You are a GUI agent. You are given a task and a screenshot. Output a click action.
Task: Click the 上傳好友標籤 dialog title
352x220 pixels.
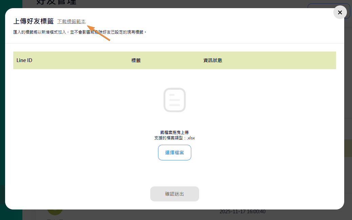tap(33, 21)
